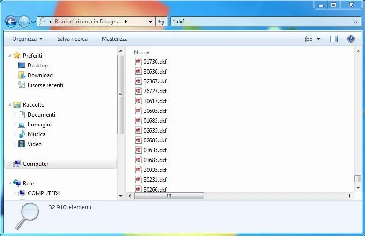
Task: Sort by the Nome column header
Action: (142, 52)
